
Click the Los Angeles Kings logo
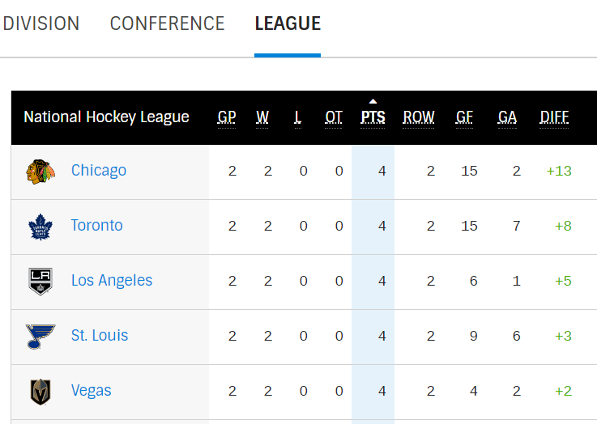point(41,282)
